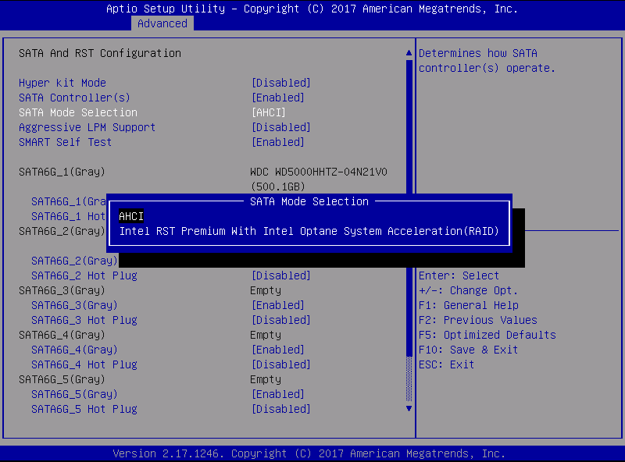Select the SATA6G_5(Gray) enable option

(74, 394)
